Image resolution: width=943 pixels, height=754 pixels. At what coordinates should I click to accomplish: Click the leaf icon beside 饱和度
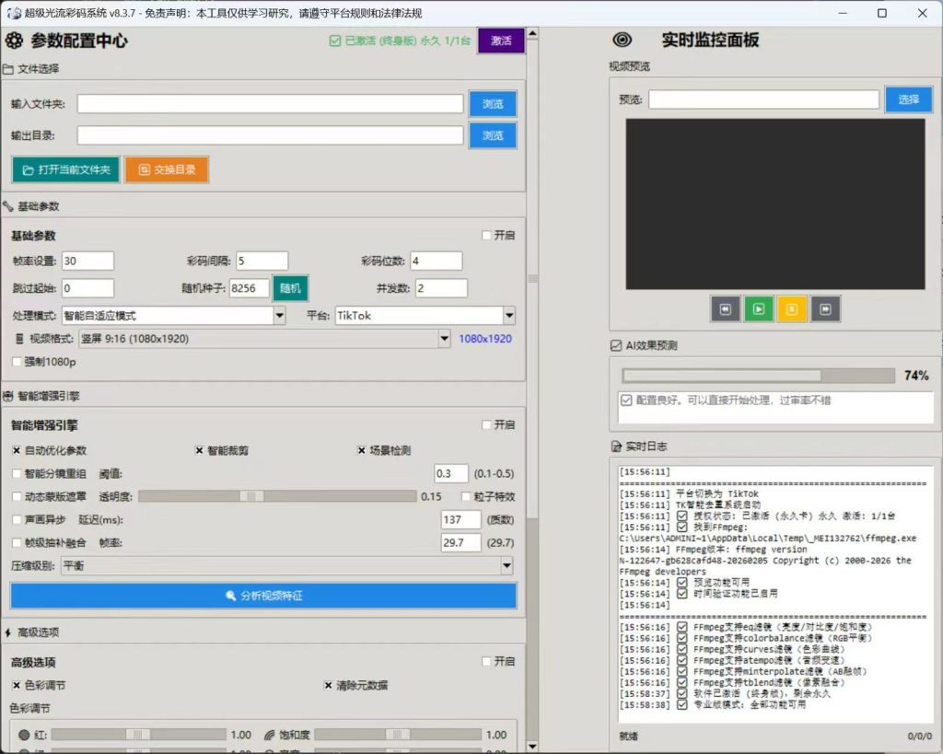pyautogui.click(x=270, y=735)
